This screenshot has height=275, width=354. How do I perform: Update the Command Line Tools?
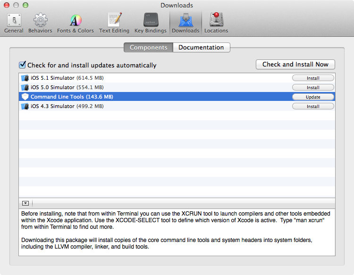(x=313, y=97)
